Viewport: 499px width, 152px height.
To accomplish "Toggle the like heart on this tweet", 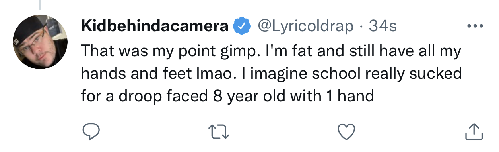I will (346, 131).
